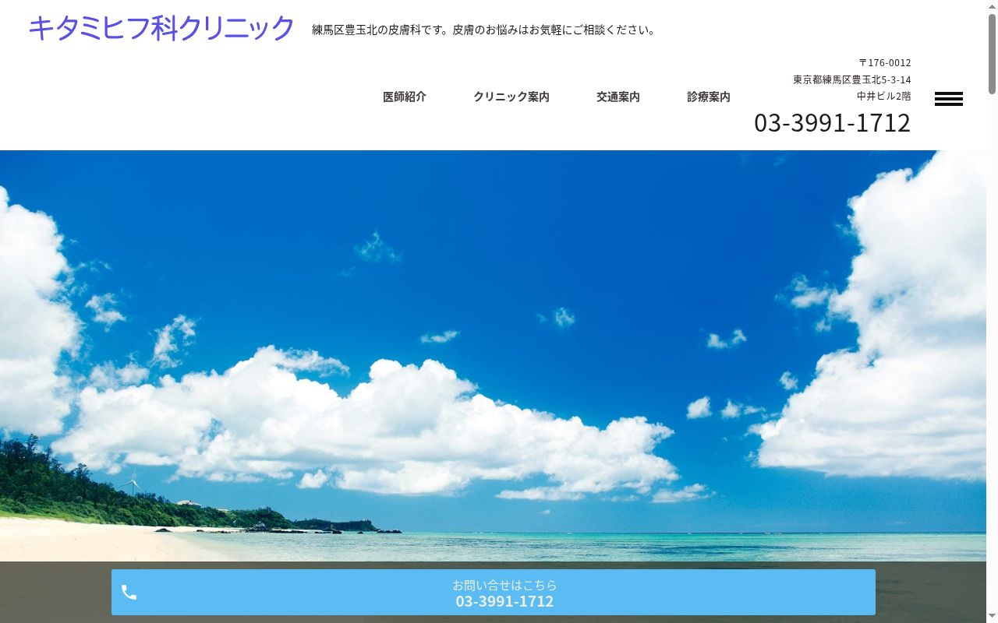Click the vertical page scrollbar thumb
This screenshot has height=623, width=998.
(x=992, y=53)
